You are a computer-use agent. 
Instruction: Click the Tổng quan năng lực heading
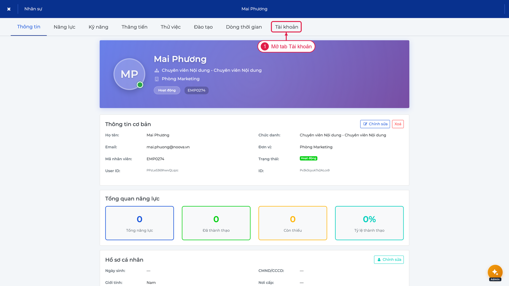click(132, 199)
